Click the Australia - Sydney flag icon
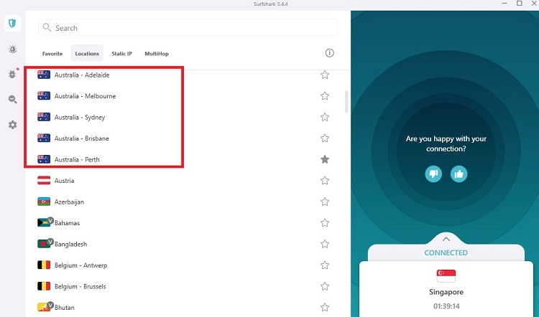Image resolution: width=539 pixels, height=317 pixels. click(44, 117)
